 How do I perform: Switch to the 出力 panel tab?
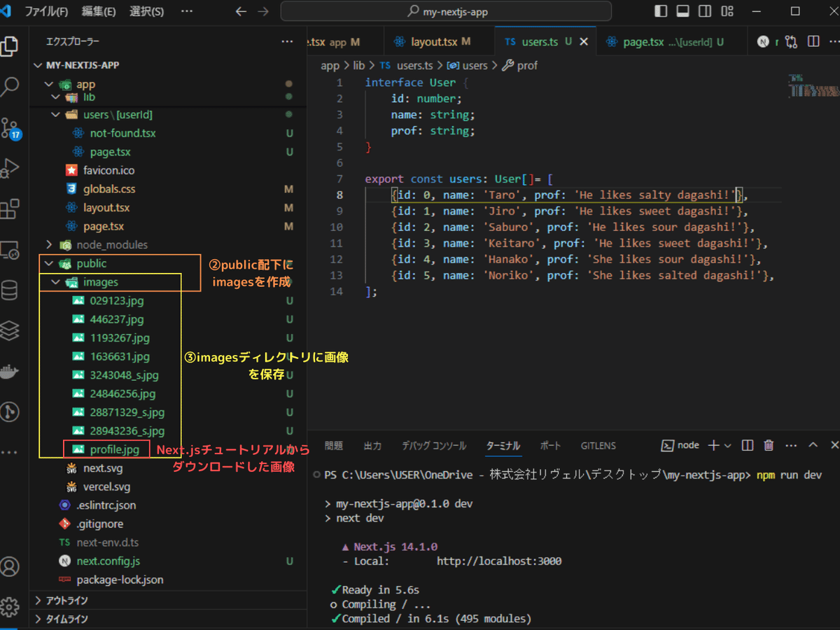click(372, 445)
